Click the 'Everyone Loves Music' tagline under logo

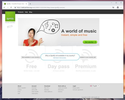click(x=10, y=22)
